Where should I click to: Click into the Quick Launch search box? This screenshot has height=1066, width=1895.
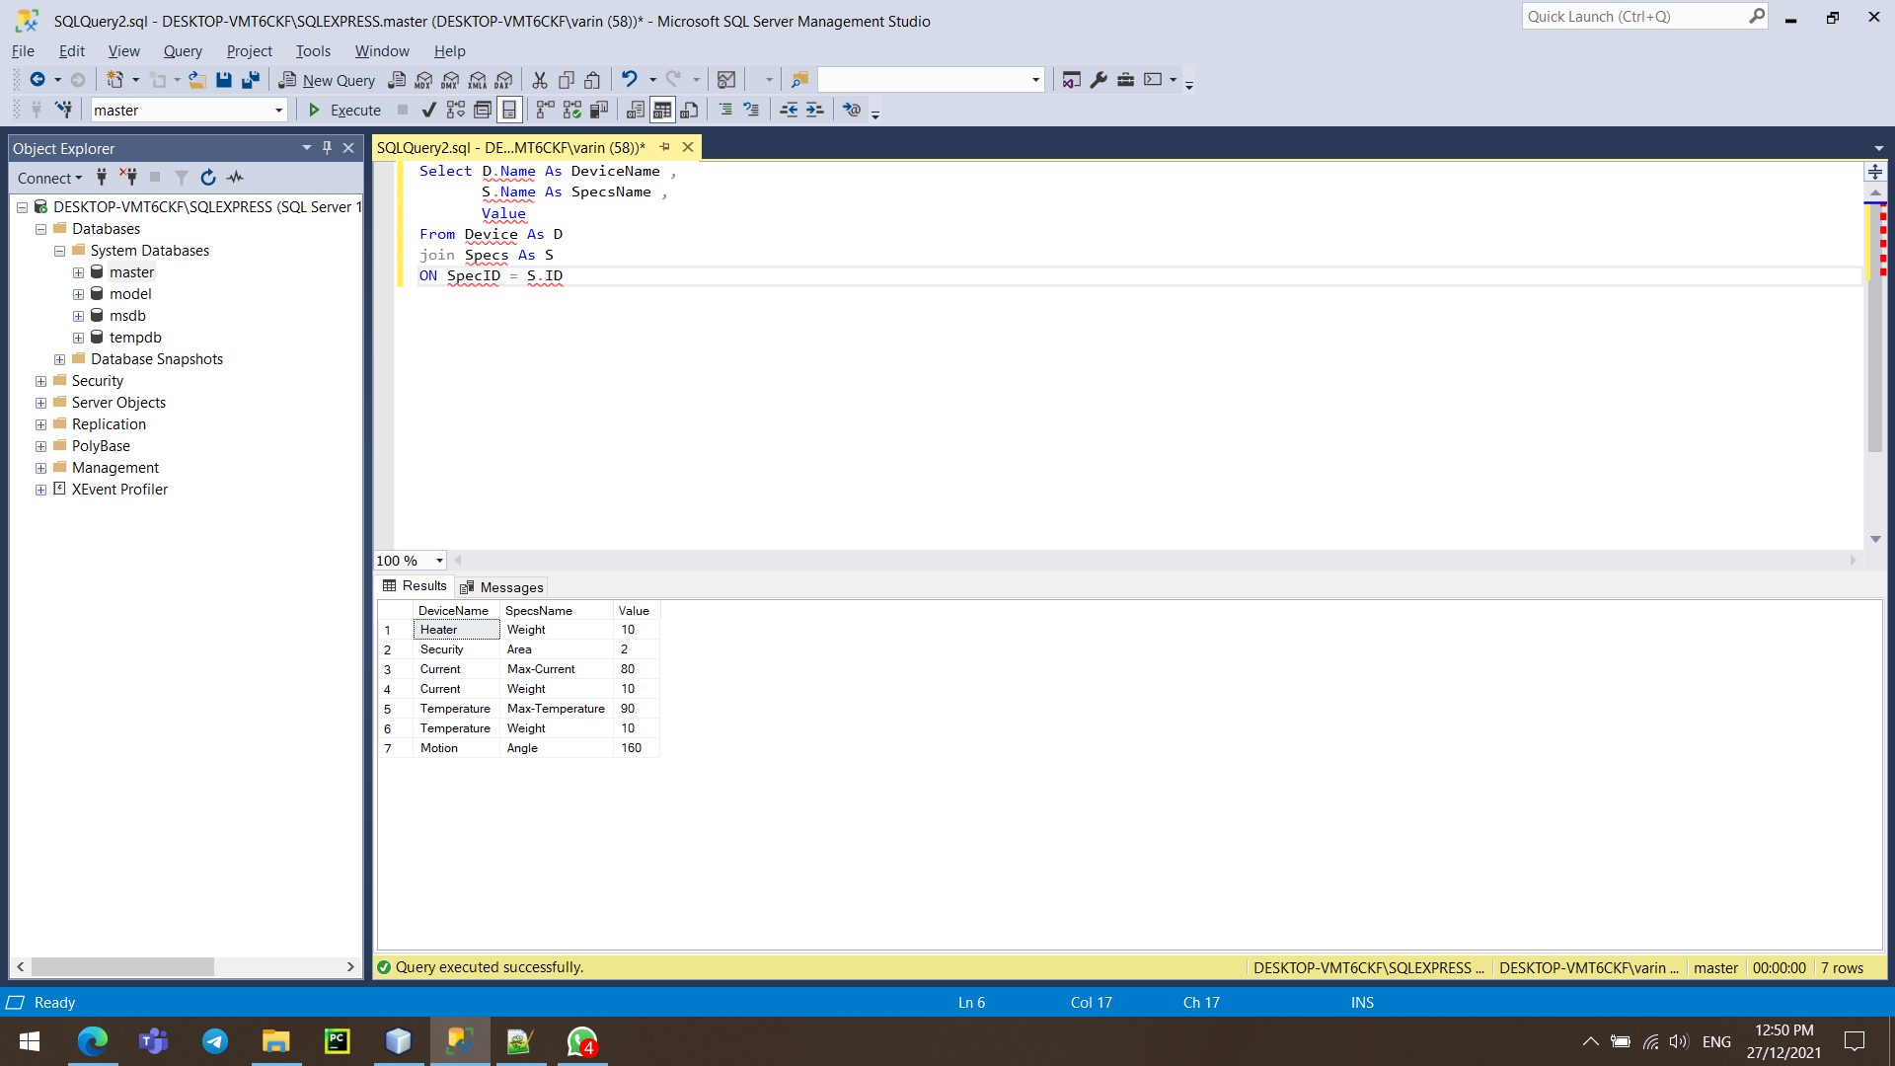1644,17
